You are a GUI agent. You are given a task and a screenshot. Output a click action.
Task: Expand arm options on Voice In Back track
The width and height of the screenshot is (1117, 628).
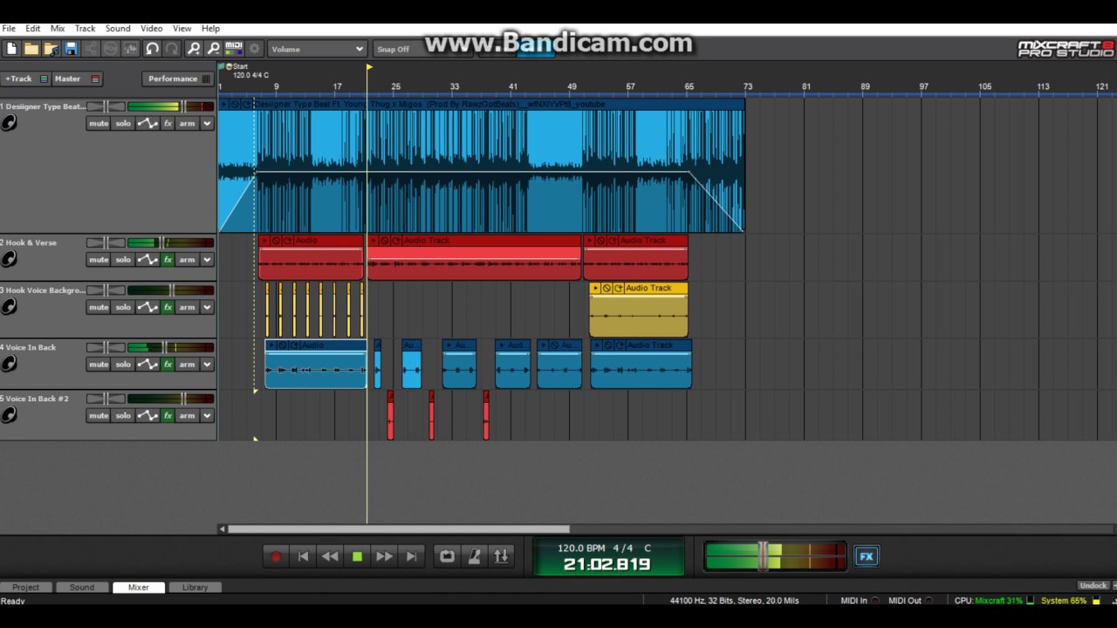pos(208,364)
